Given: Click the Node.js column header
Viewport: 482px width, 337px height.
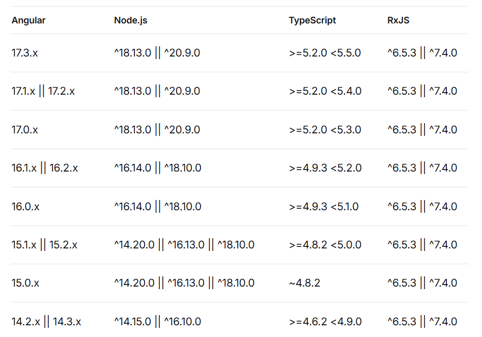Looking at the screenshot, I should [131, 20].
